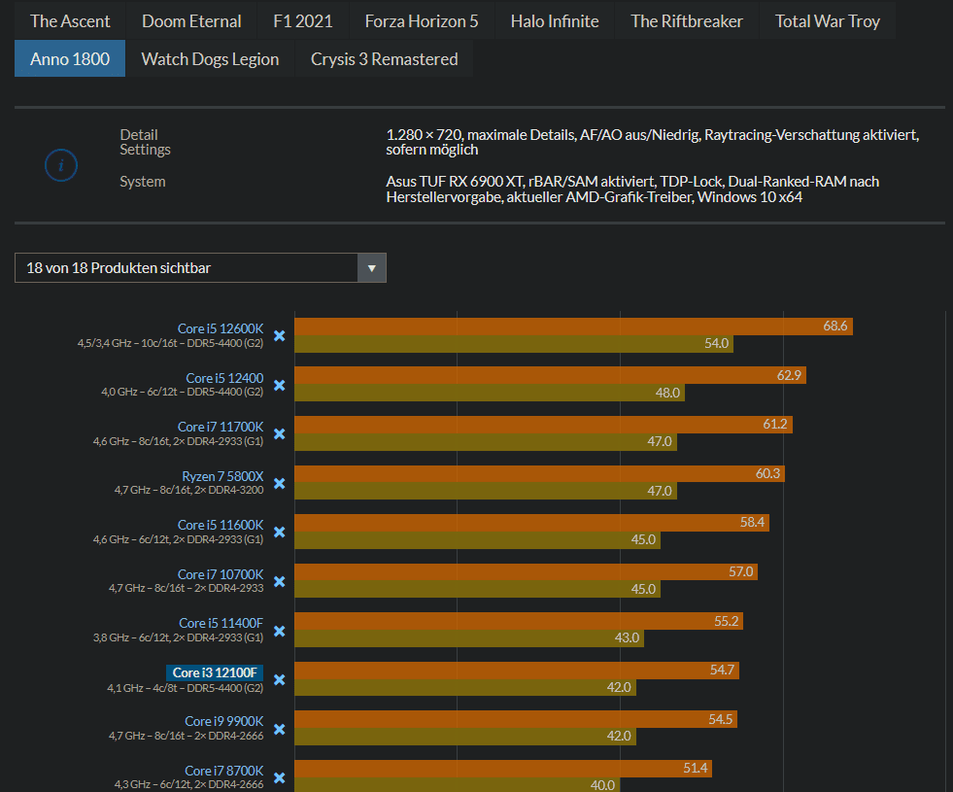Select the highlighted Core i3 12100F label

pos(215,672)
